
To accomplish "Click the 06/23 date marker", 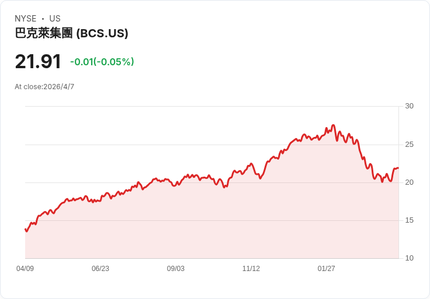I will pyautogui.click(x=100, y=269).
